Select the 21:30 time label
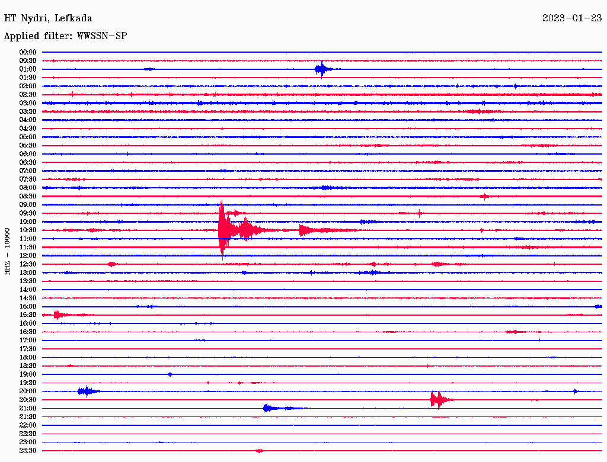Viewport: 607px width, 462px height. pos(28,417)
